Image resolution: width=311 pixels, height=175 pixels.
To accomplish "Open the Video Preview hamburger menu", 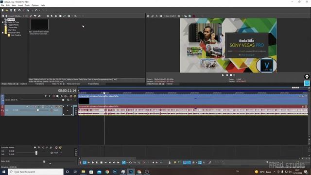I will (234, 75).
